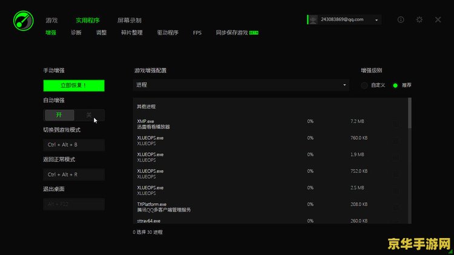Open the 碎片整理 sub-tab
Viewport: 454px width, 255px height.
[x=132, y=33]
